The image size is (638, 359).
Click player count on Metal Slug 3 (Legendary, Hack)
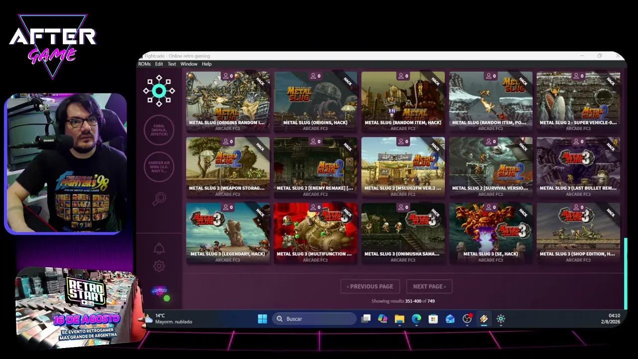228,207
